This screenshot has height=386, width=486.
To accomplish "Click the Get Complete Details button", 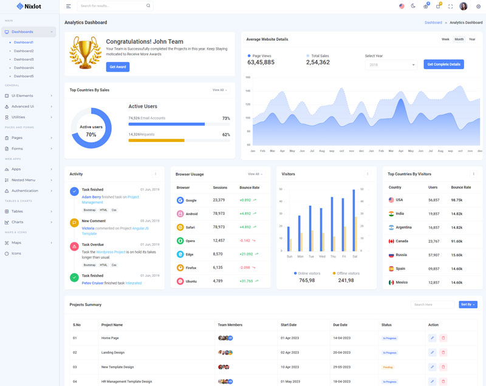I will [443, 64].
